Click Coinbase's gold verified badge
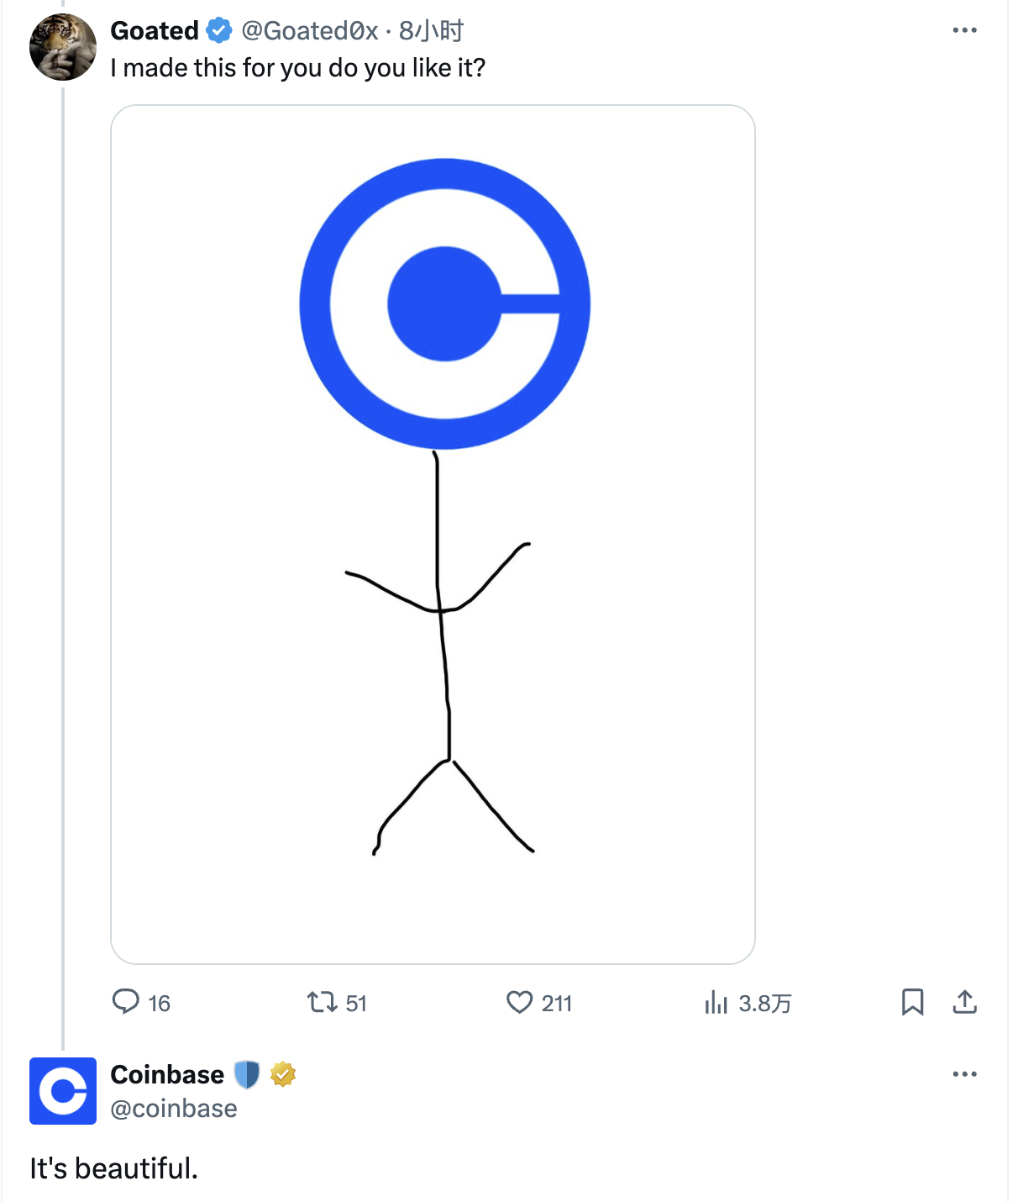 tap(283, 1074)
